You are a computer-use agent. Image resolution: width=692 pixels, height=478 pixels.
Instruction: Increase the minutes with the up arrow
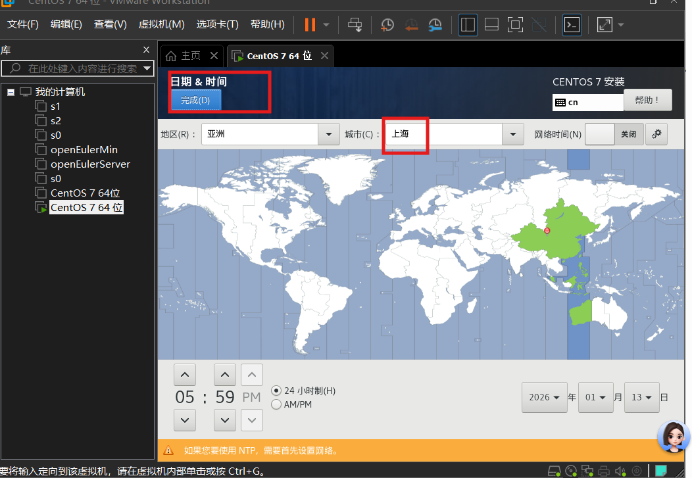click(x=225, y=375)
